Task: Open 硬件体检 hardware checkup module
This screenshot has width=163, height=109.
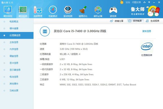Action: point(8,12)
